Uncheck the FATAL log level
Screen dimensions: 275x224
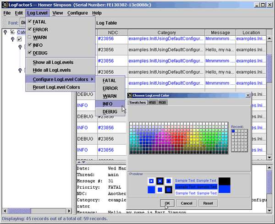pos(30,22)
